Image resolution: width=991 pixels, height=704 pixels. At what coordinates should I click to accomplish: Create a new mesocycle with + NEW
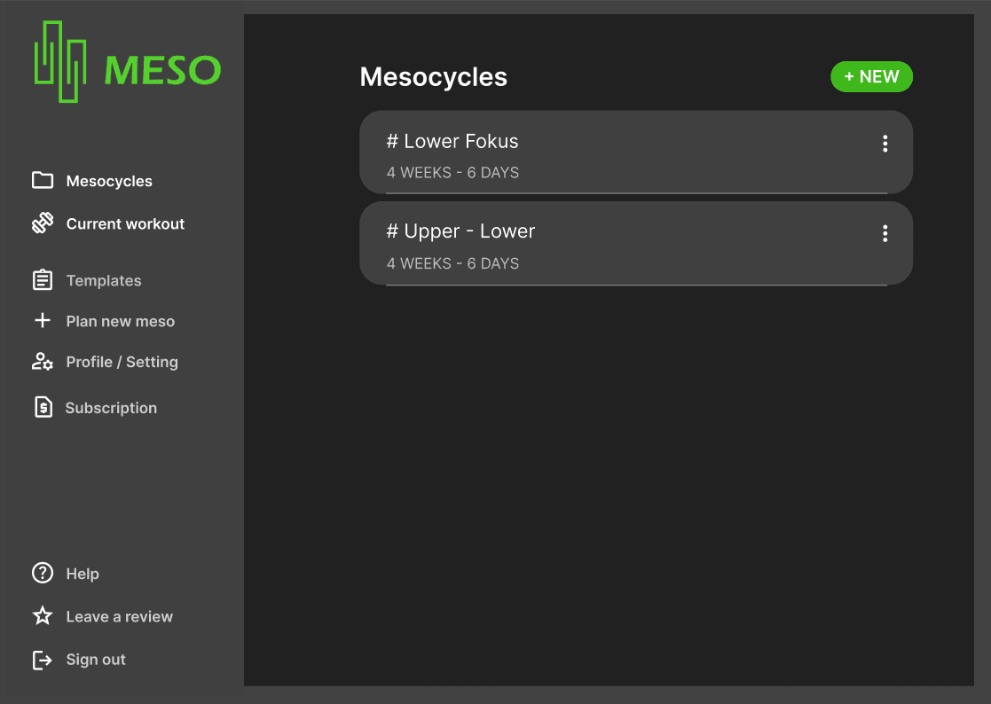click(871, 77)
